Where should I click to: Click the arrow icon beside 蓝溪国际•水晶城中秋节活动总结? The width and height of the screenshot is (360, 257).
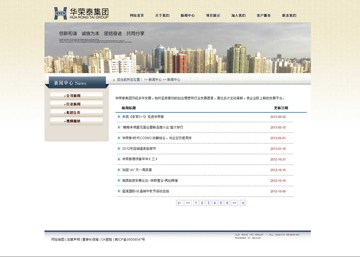tap(119, 191)
